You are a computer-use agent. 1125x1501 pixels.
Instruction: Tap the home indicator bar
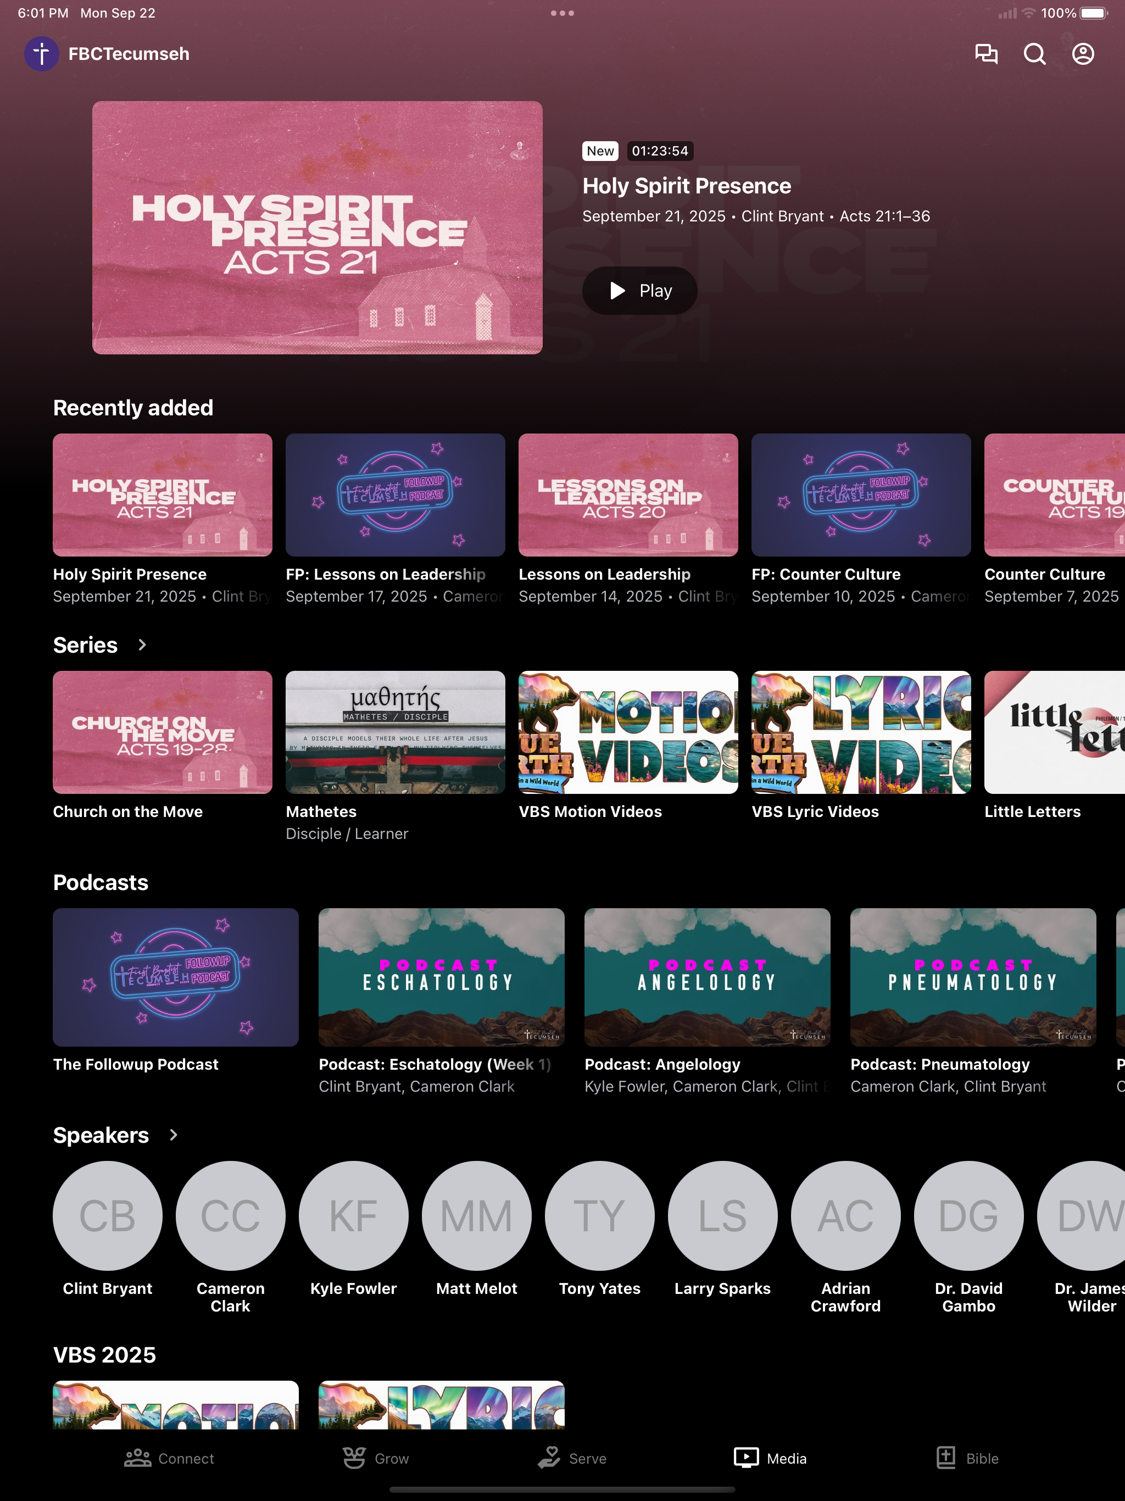click(x=562, y=1489)
